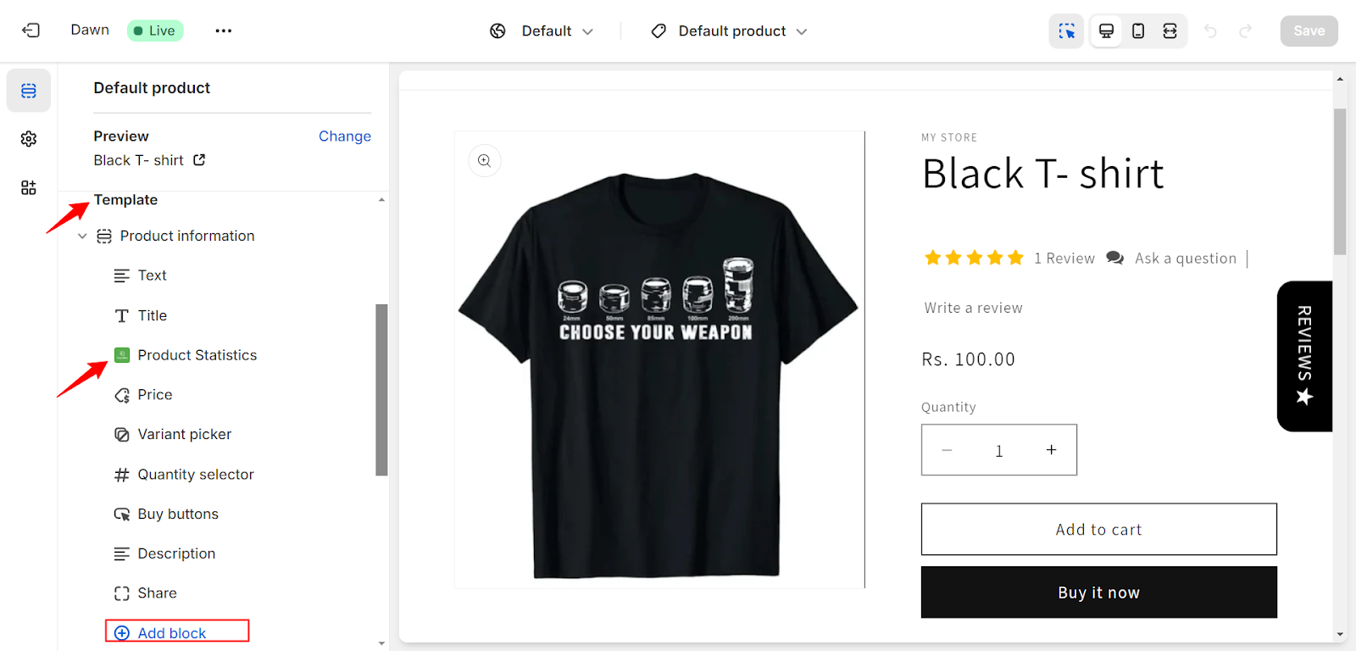1356x651 pixels.
Task: Exit the theme editor via back icon
Action: point(31,31)
